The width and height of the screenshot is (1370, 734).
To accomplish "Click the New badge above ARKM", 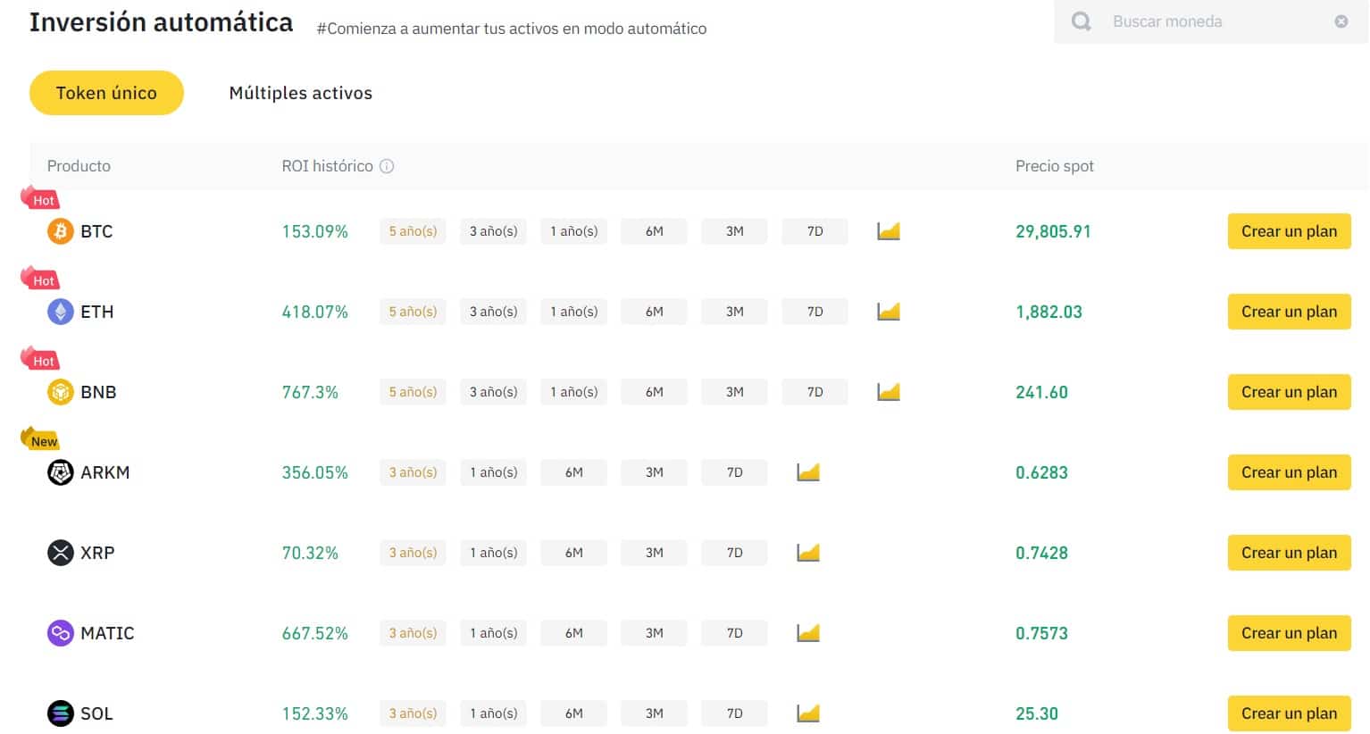I will point(40,439).
